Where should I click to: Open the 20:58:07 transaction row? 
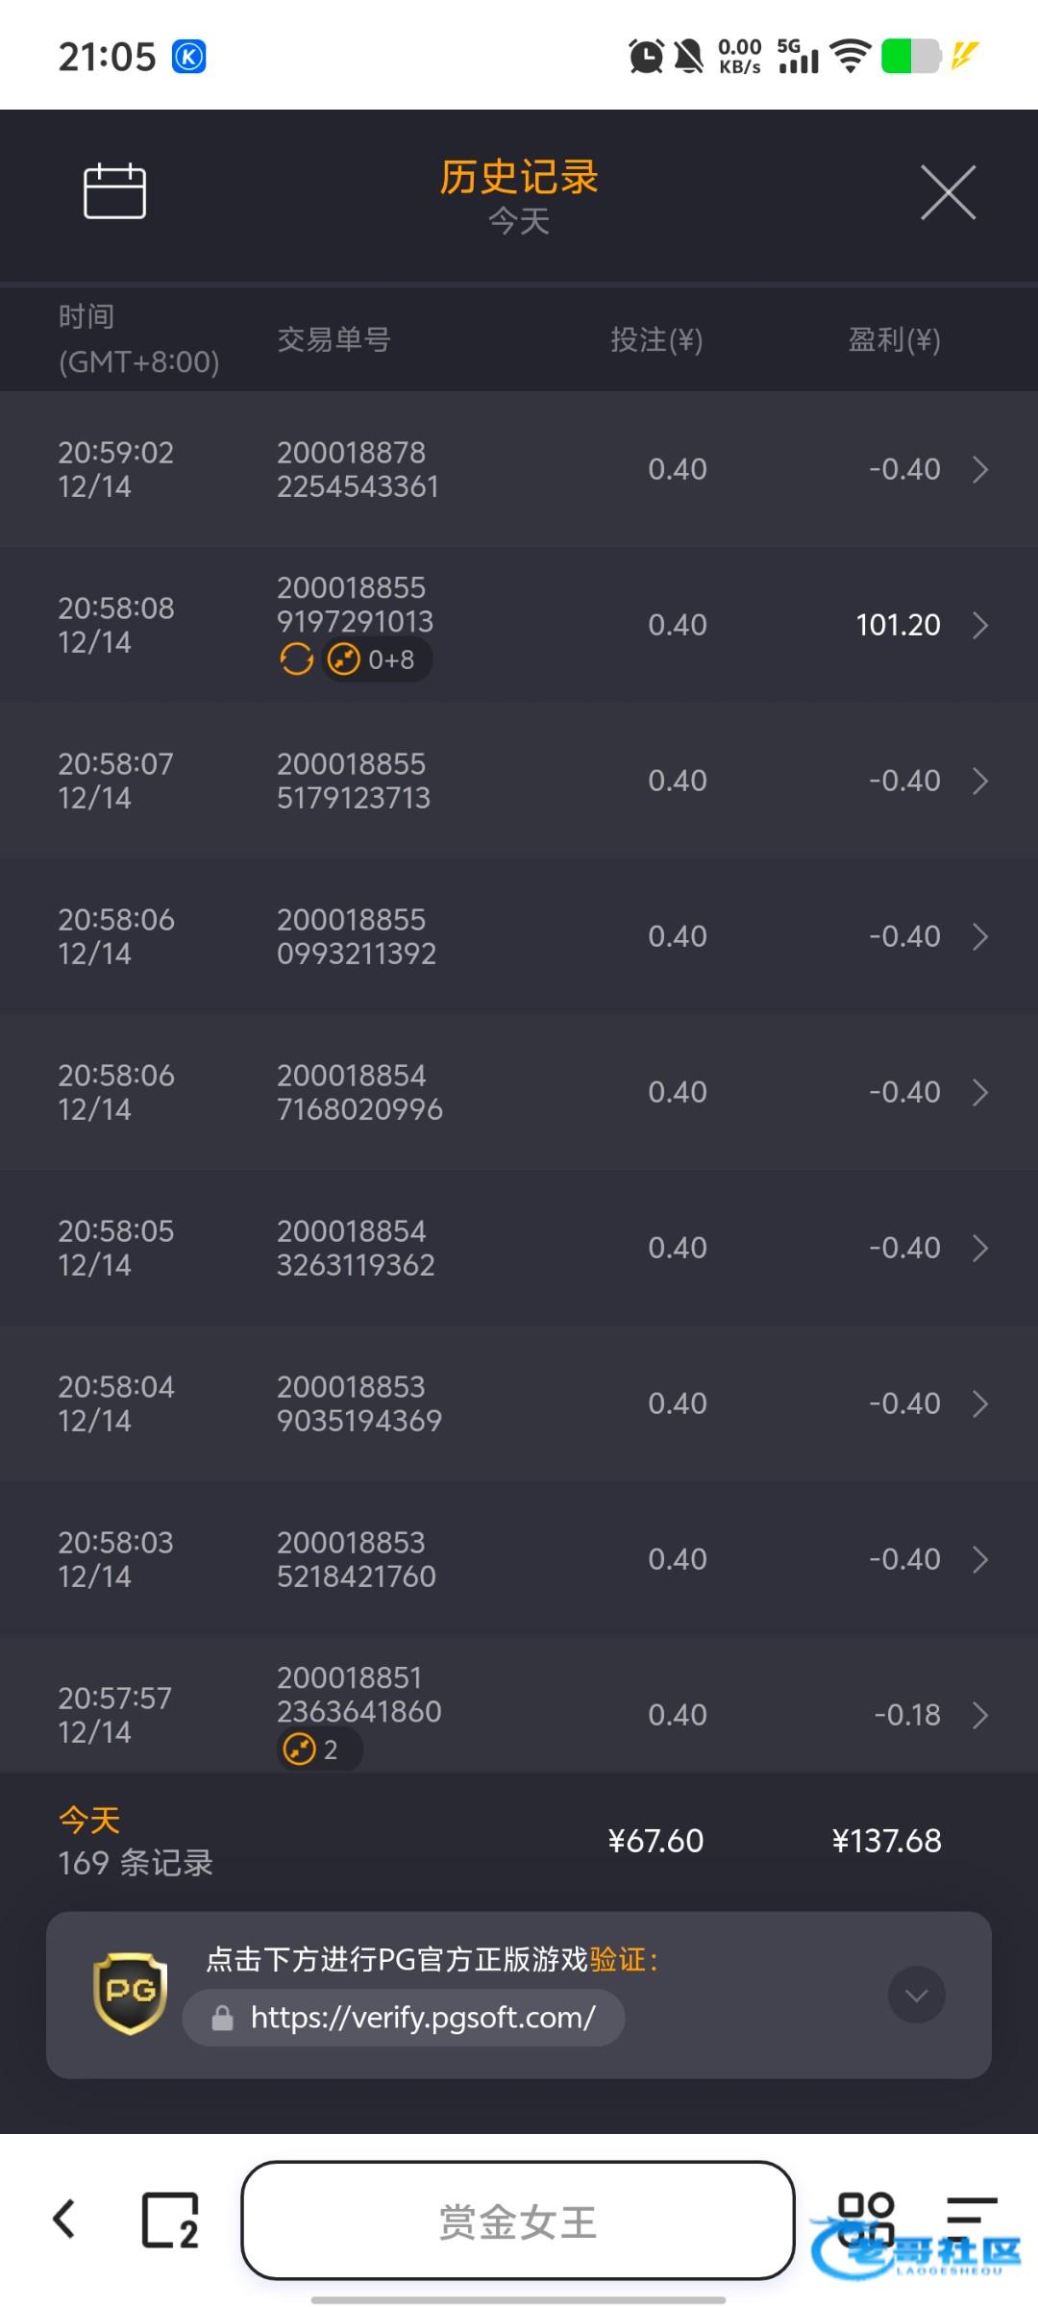[519, 781]
